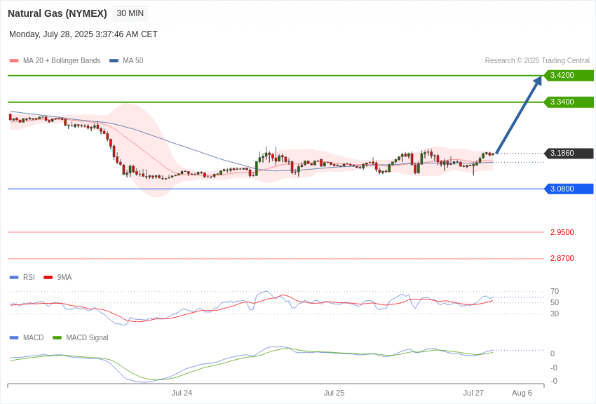The width and height of the screenshot is (596, 404).
Task: Click the 9MA legend label
Action: 65,278
